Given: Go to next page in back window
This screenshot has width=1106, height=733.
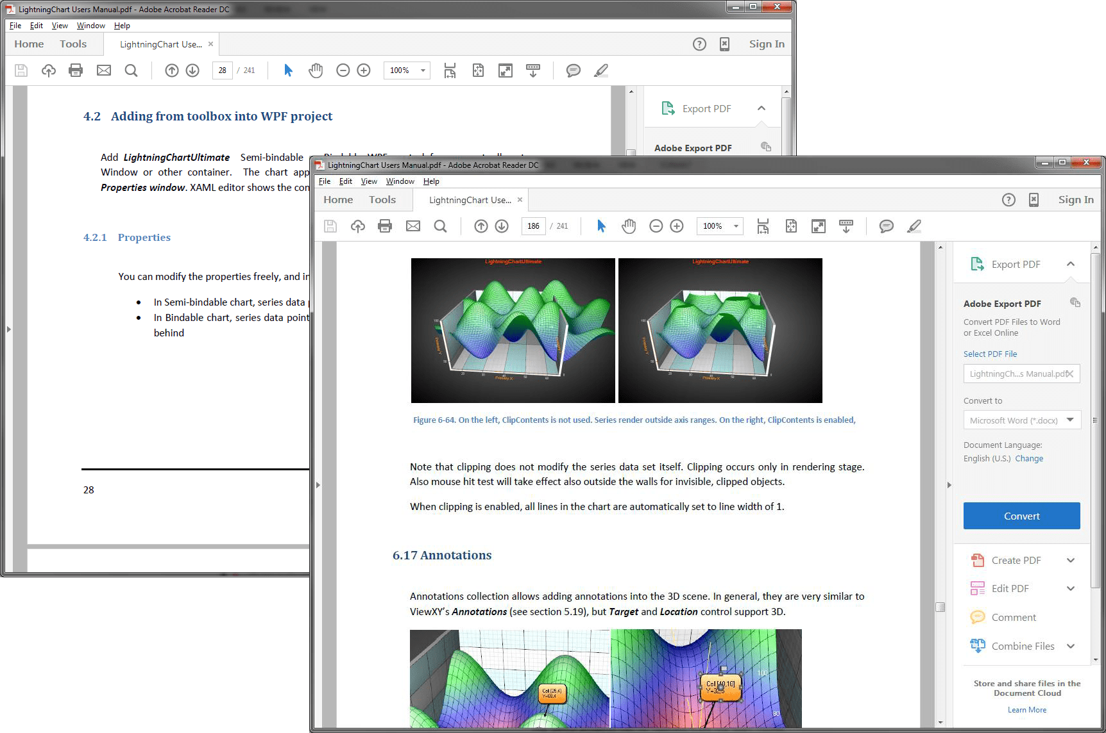Looking at the screenshot, I should [192, 70].
